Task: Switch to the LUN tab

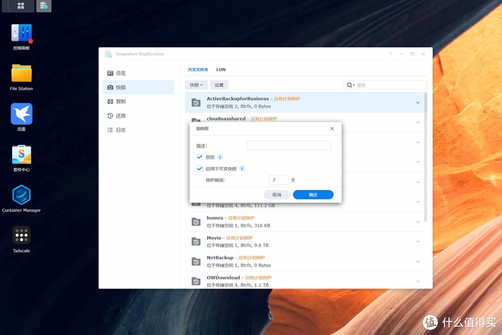Action: coord(221,70)
